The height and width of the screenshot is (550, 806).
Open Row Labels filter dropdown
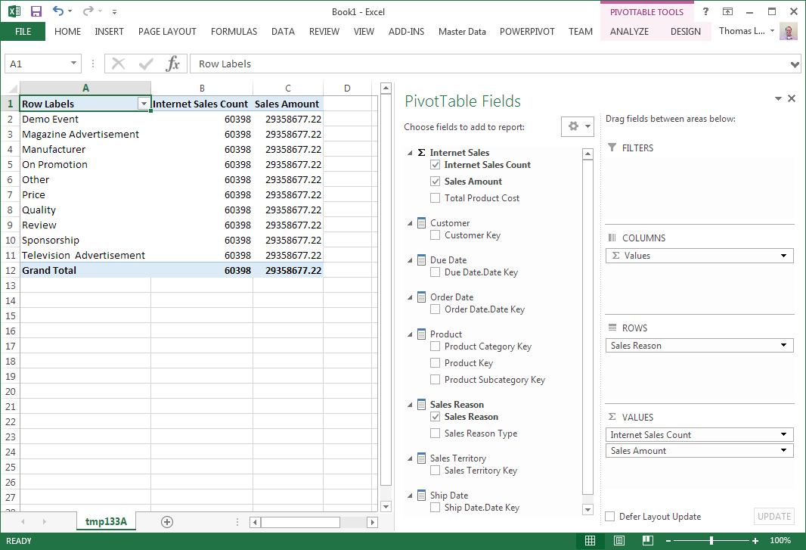[143, 104]
